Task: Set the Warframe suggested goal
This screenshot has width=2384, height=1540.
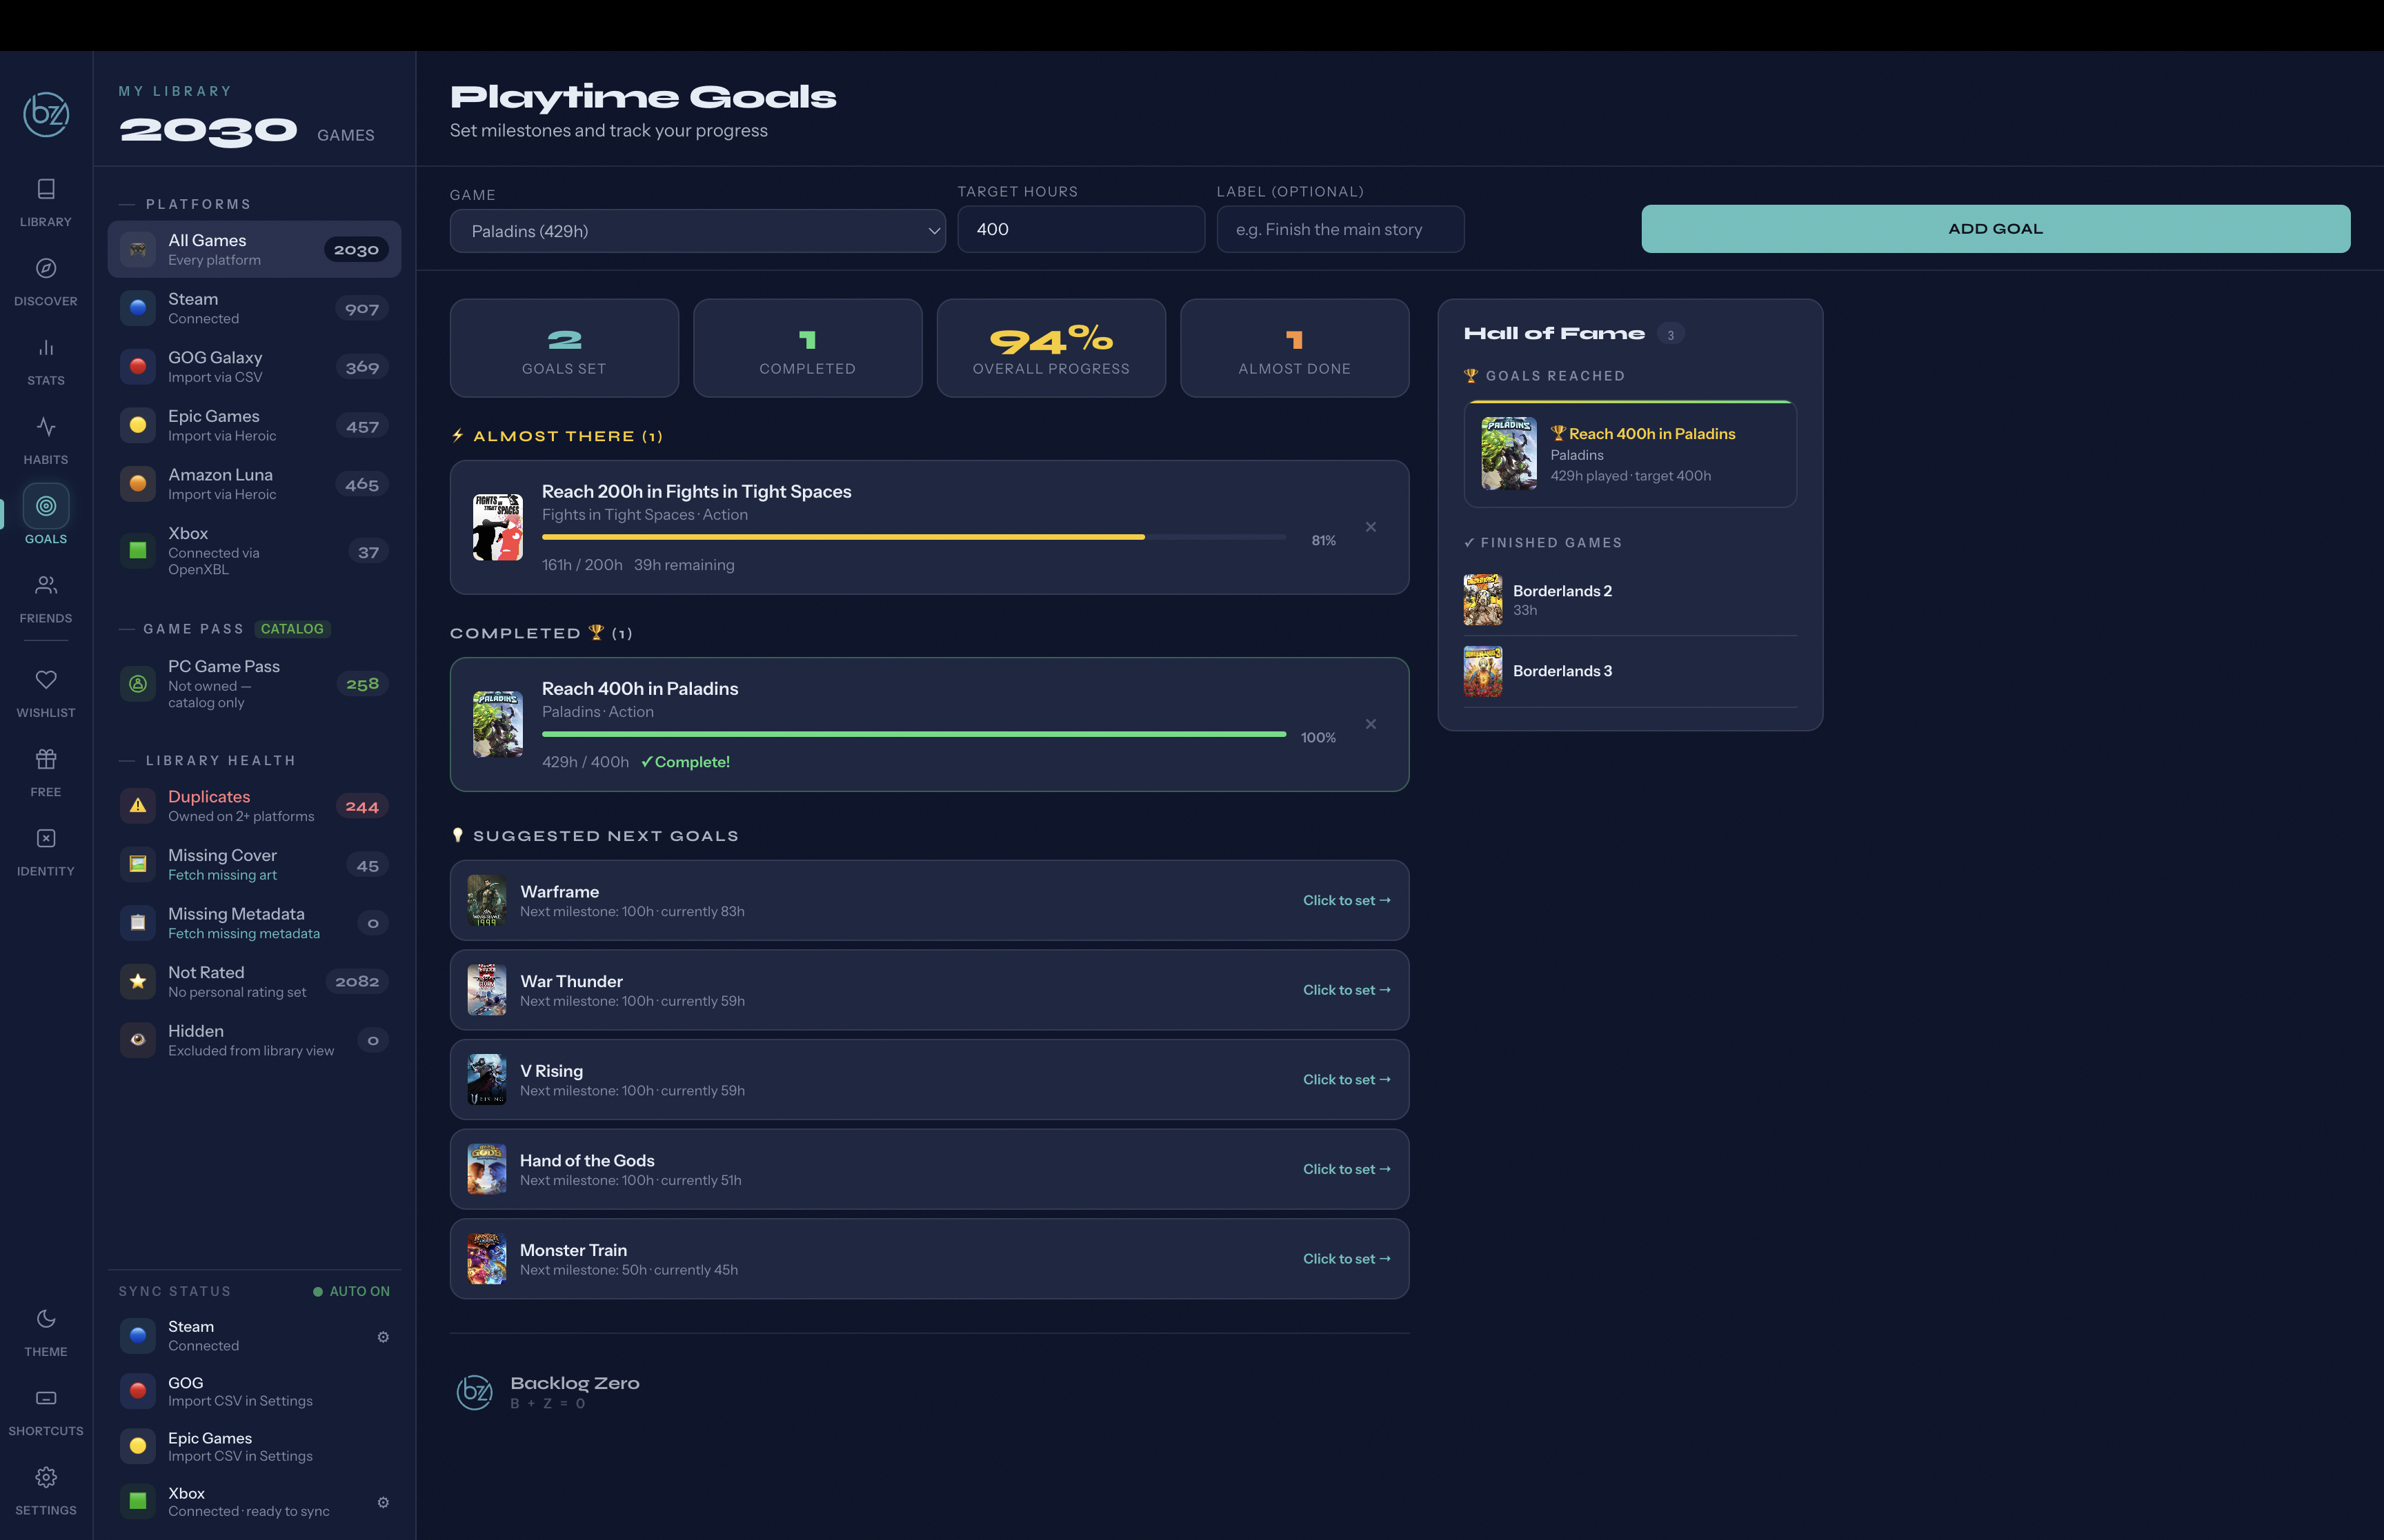Action: (x=1347, y=900)
